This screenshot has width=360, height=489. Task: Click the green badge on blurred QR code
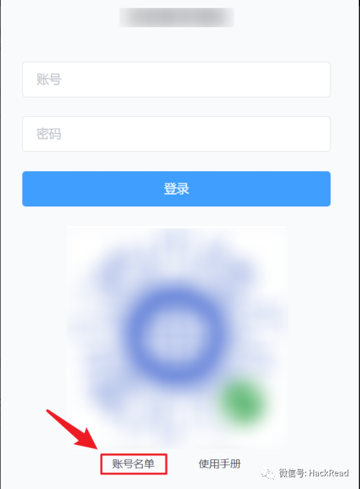pos(242,403)
